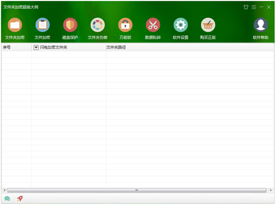Viewport: 276px width, 205px height.
Task: Minimize the 文件夹加密超级大师 window
Action: 261,7
